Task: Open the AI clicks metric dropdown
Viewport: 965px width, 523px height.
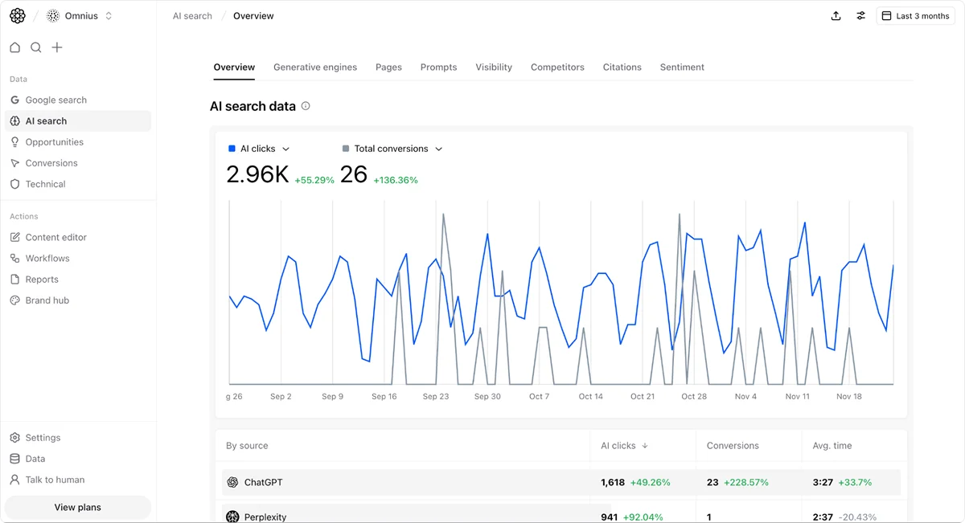Action: pyautogui.click(x=286, y=149)
